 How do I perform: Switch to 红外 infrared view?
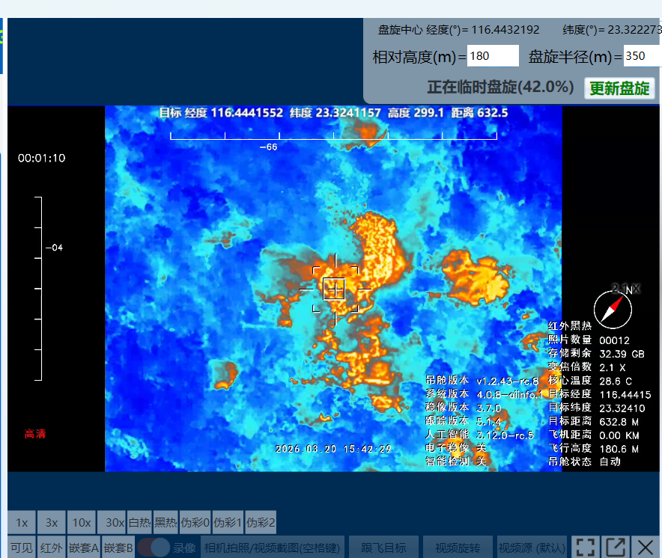coord(52,548)
